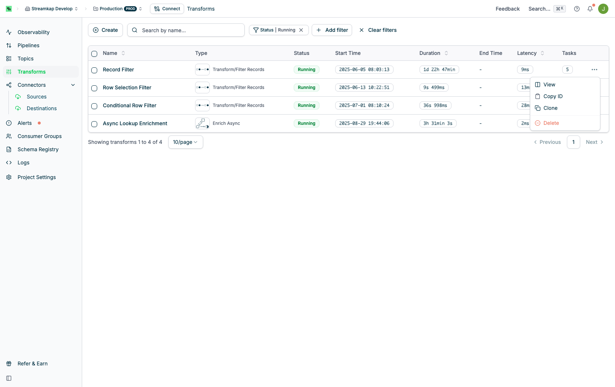The width and height of the screenshot is (615, 387).
Task: Select Copy ID in the context menu
Action: point(553,96)
